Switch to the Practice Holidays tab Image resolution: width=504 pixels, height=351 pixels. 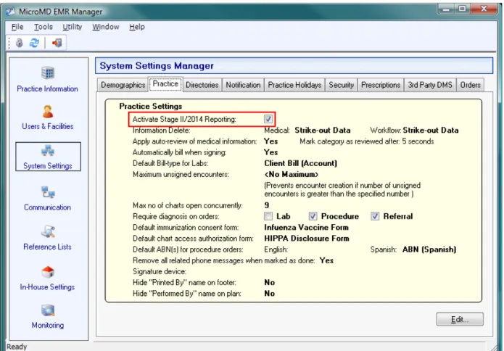(294, 85)
